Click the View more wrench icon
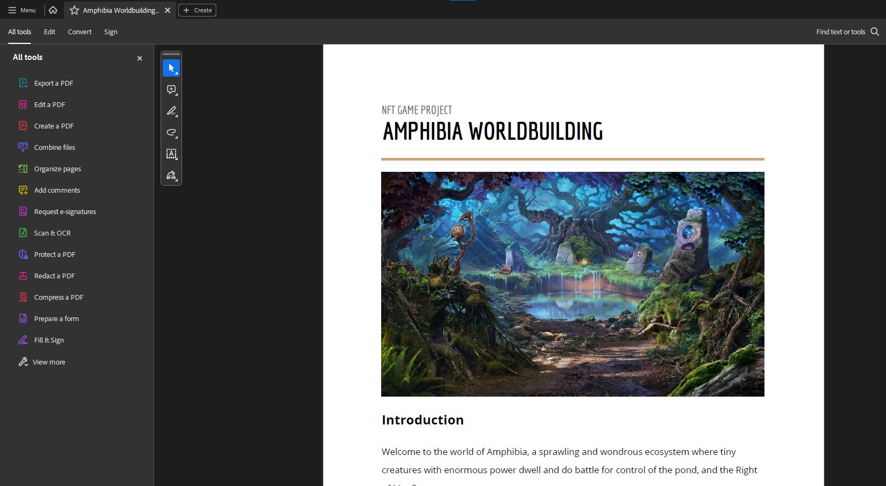The image size is (886, 486). 23,362
